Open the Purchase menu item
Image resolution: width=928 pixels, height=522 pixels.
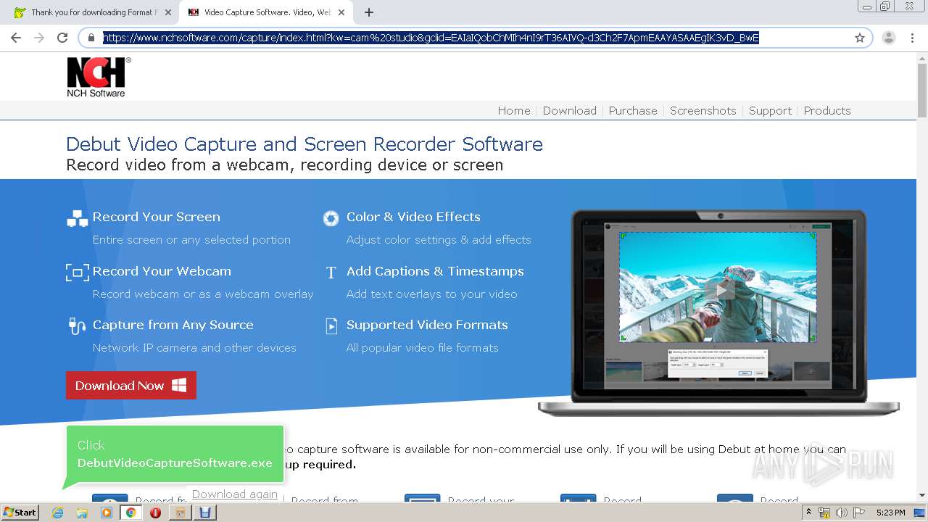click(x=633, y=110)
